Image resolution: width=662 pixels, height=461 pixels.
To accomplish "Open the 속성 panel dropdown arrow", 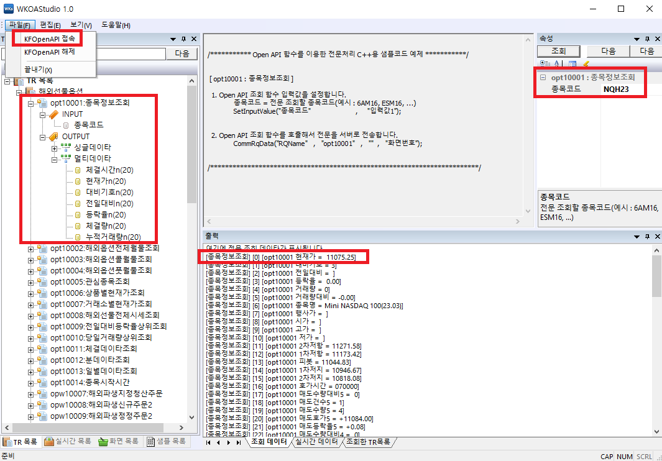I will 636,38.
